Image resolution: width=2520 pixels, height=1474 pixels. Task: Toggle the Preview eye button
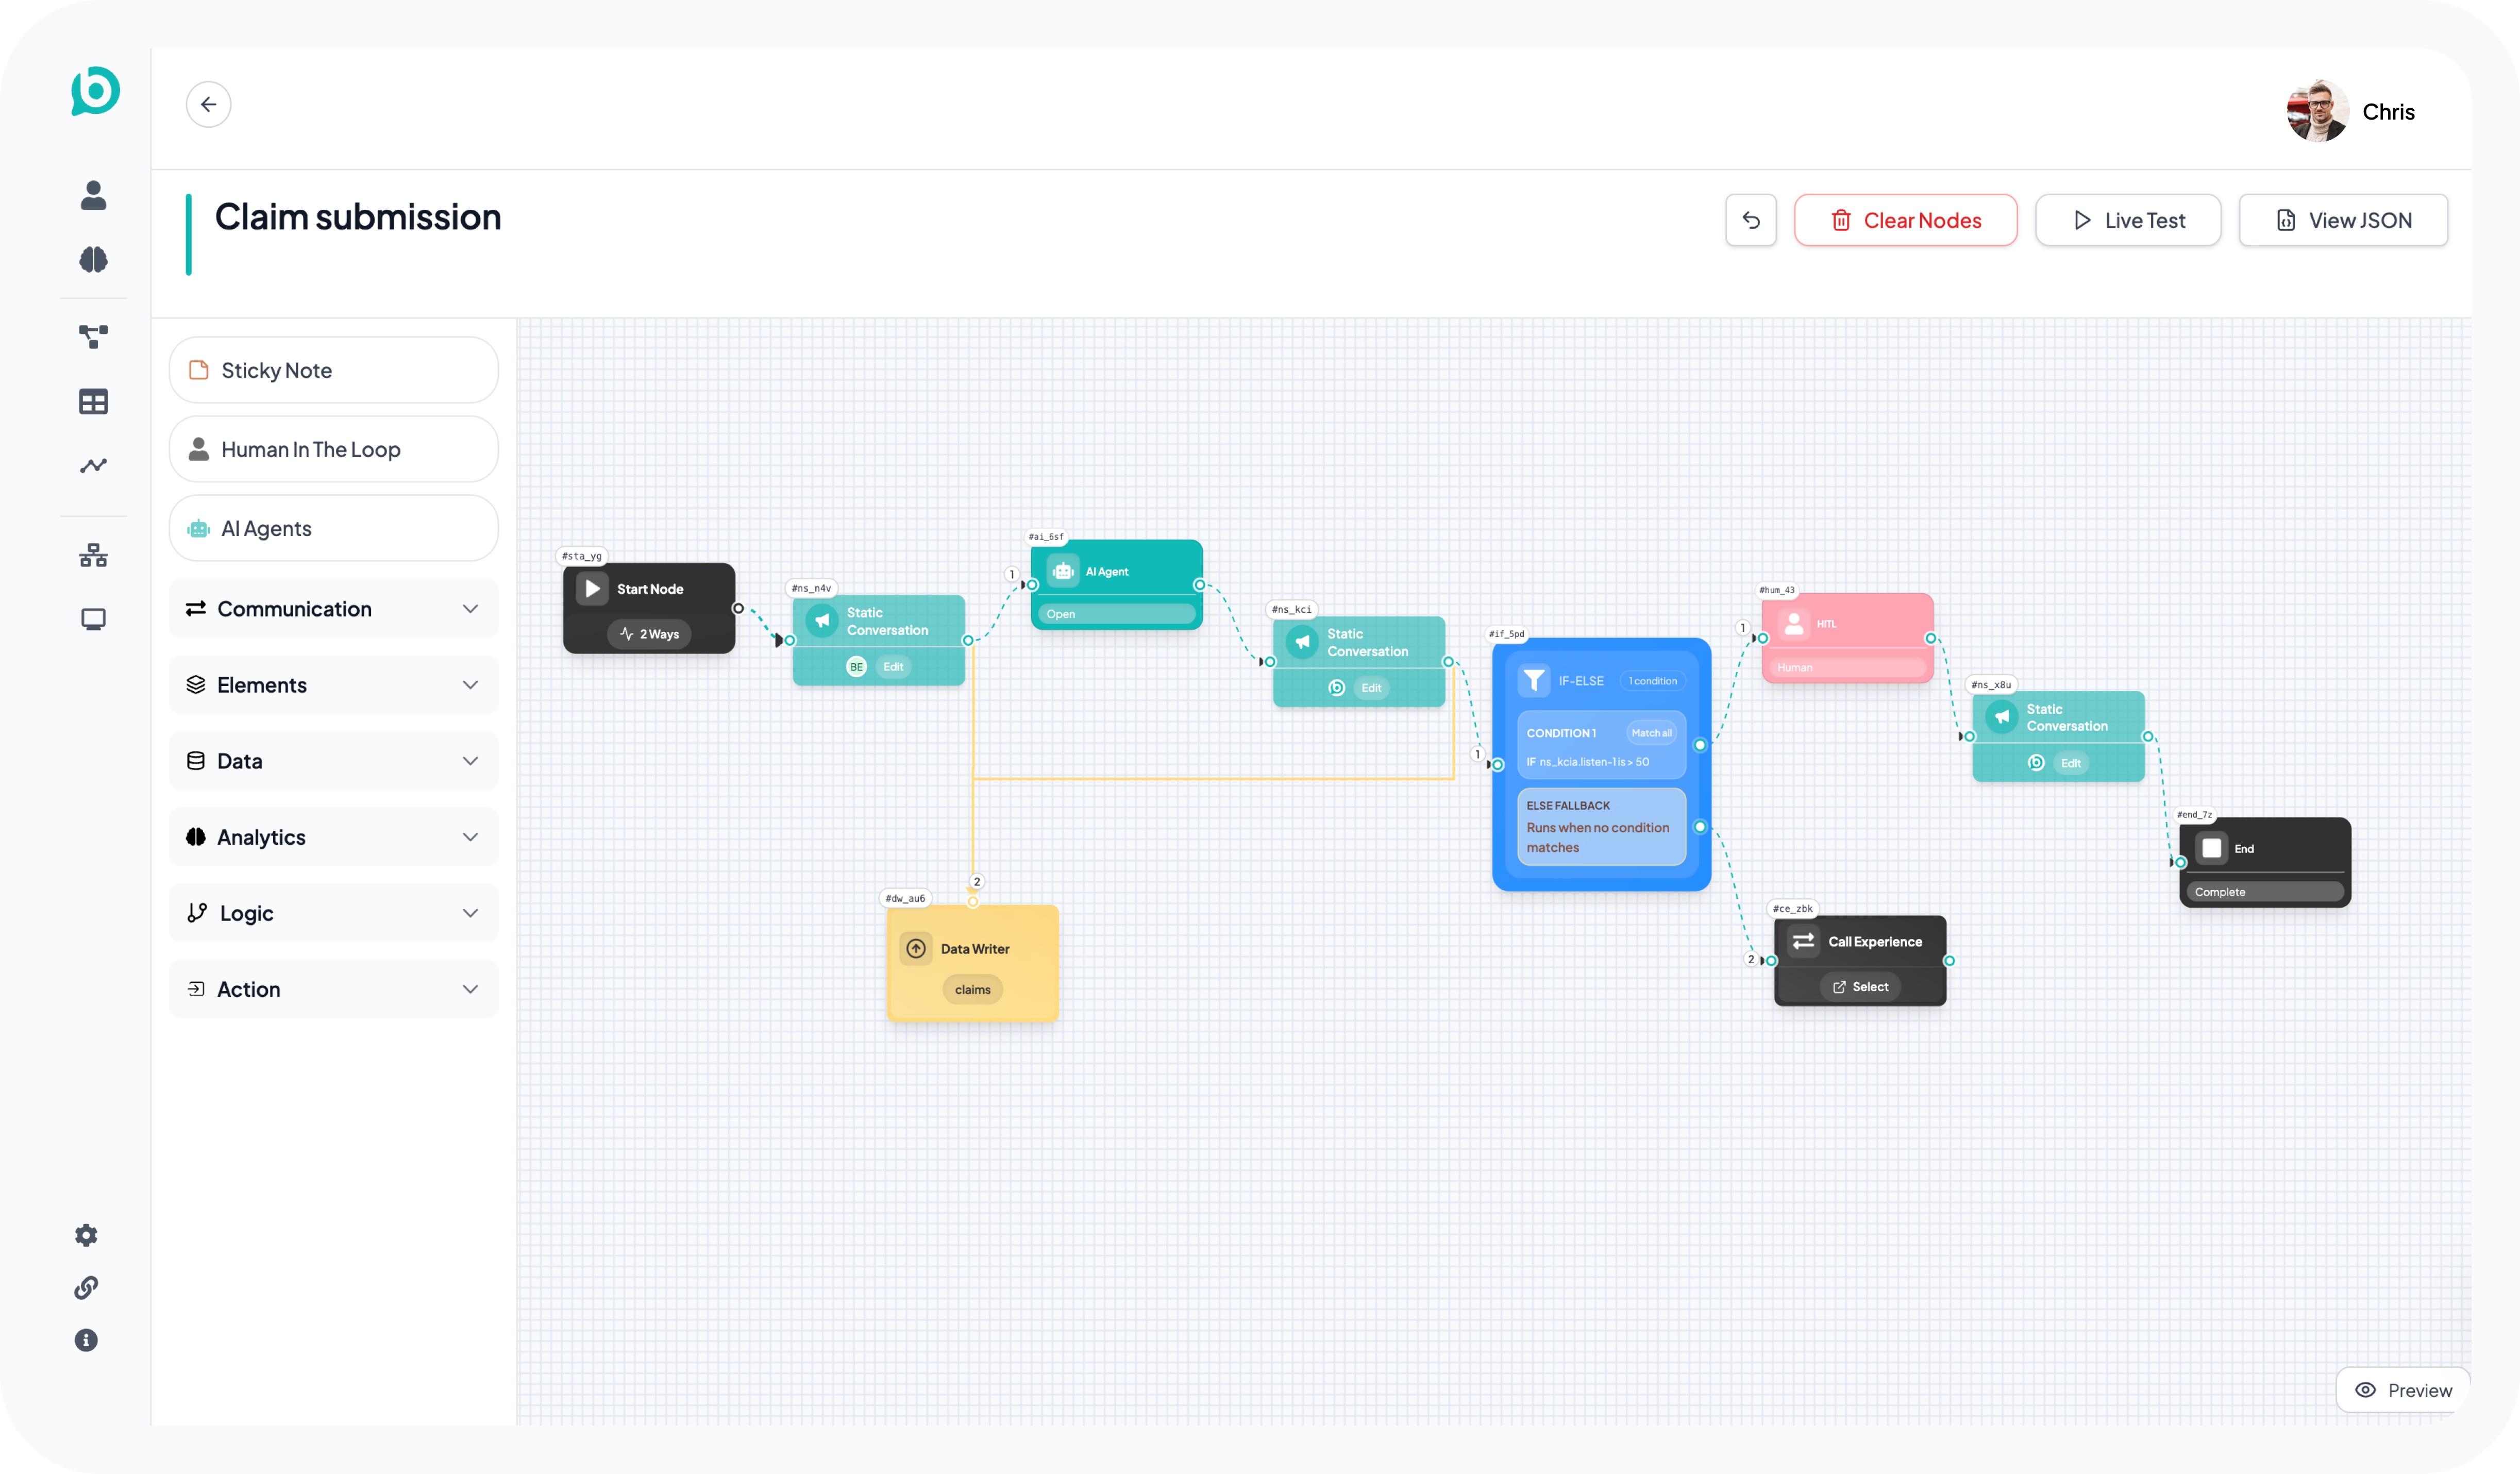click(x=2403, y=1390)
